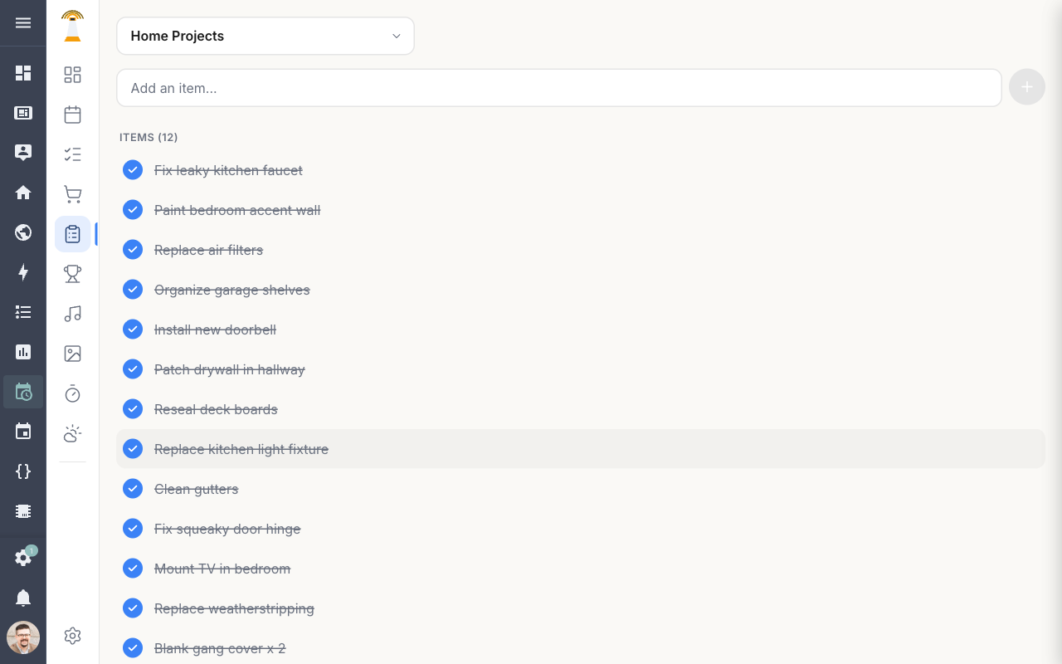
Task: Toggle completion of Clean gutters
Action: point(133,488)
